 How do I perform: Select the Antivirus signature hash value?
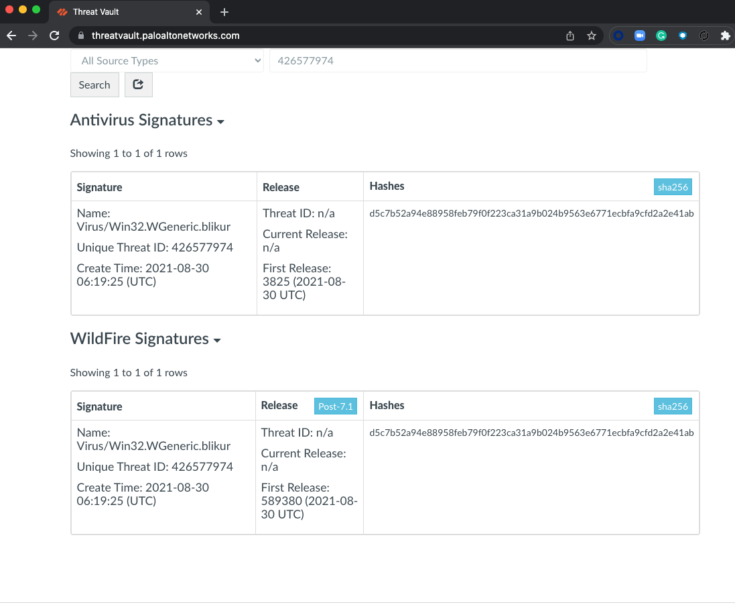tap(531, 213)
